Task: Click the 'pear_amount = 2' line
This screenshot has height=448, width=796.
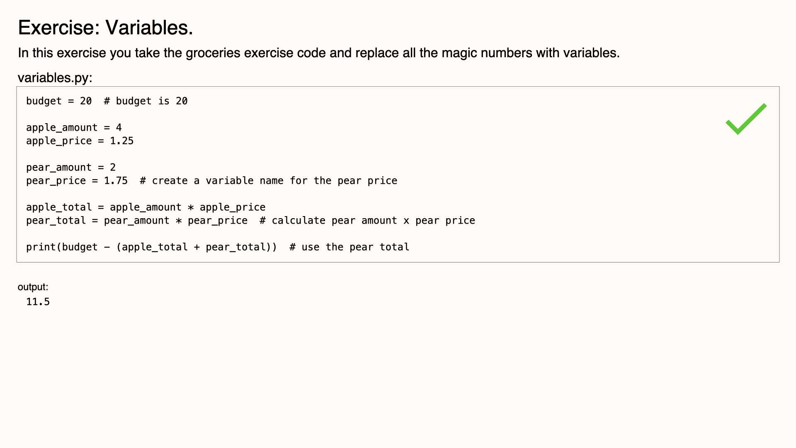Action: pyautogui.click(x=71, y=167)
